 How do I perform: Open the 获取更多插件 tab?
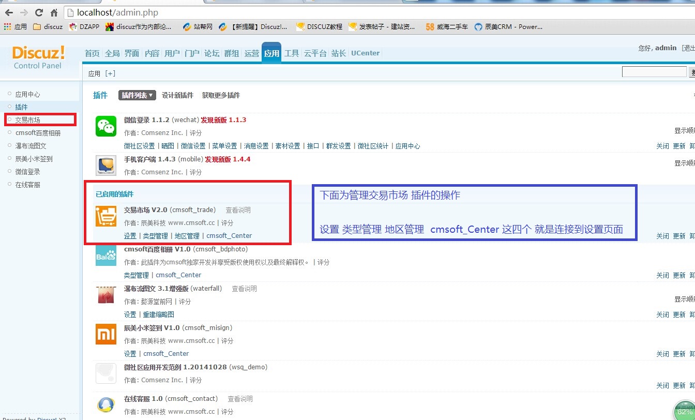(221, 95)
